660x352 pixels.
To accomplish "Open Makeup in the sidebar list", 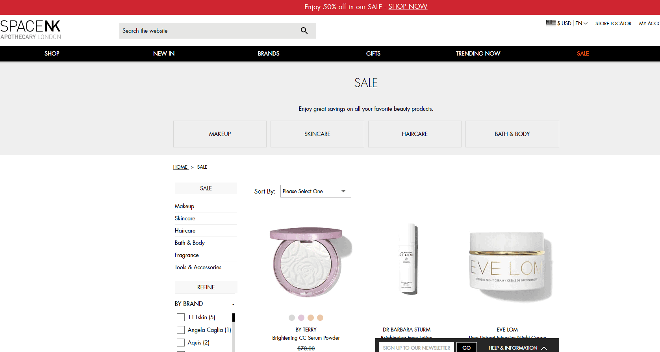I will 184,206.
